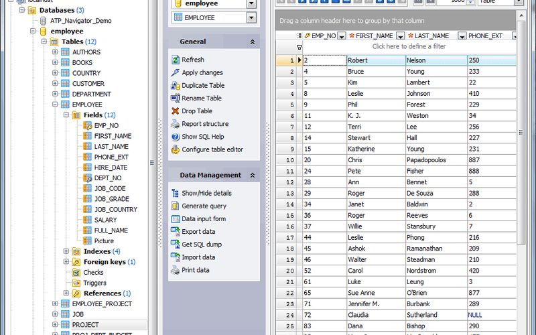This screenshot has width=536, height=335.
Task: Collapse the General panel section
Action: pos(253,42)
